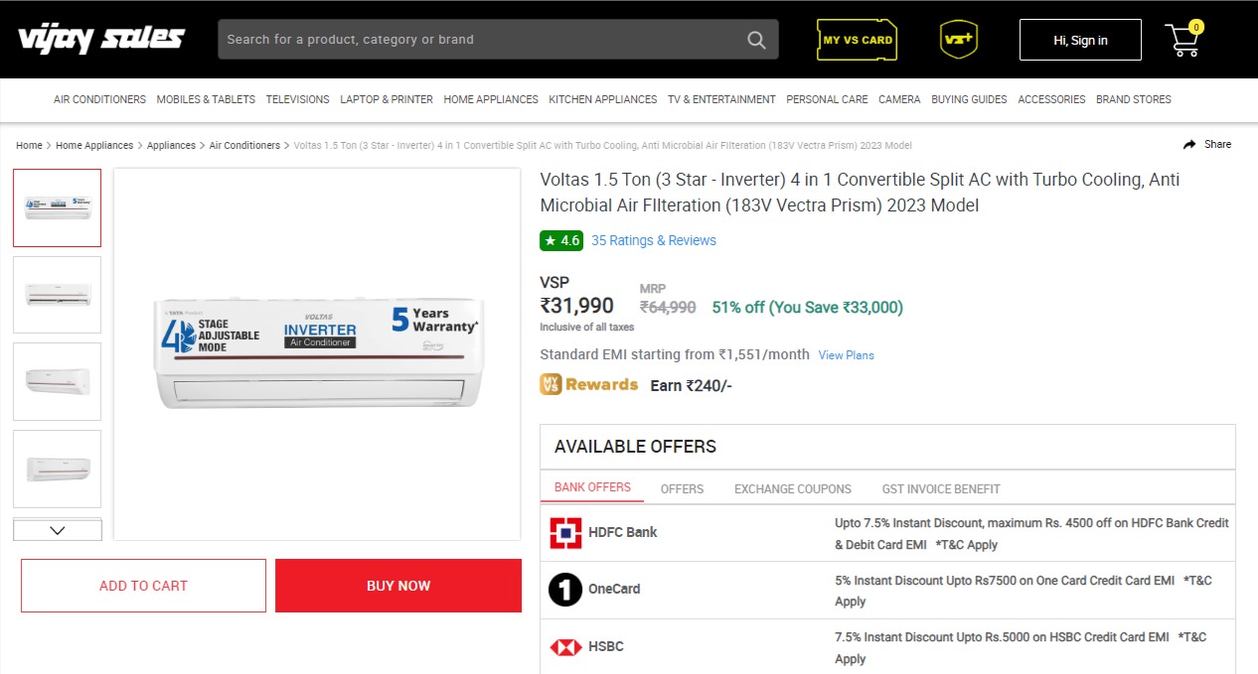1258x674 pixels.
Task: Open the Personal Care menu
Action: click(x=827, y=99)
